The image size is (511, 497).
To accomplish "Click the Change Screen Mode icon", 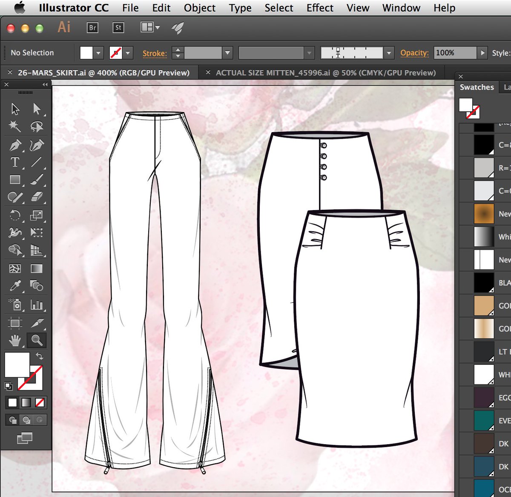I will tap(24, 438).
